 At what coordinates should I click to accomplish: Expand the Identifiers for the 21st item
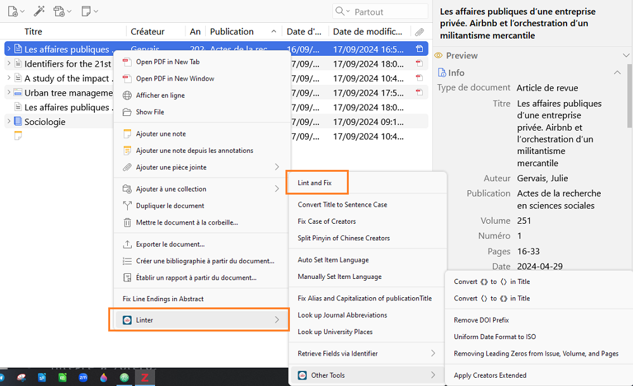click(x=8, y=63)
